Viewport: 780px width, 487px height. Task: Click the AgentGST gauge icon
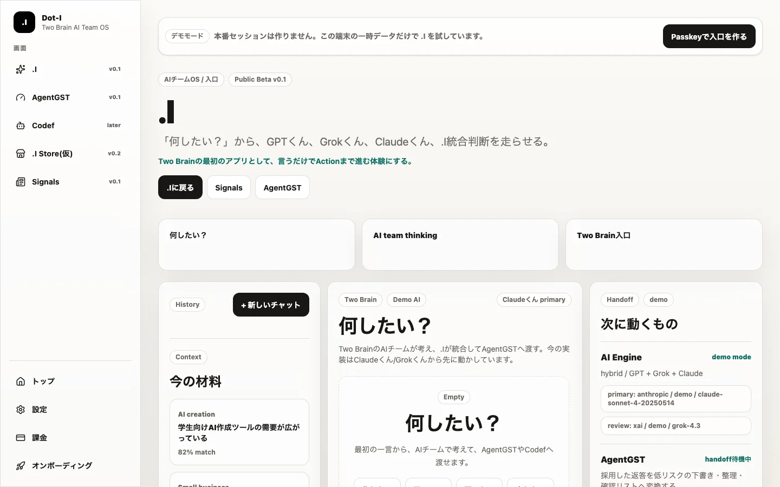click(x=21, y=97)
